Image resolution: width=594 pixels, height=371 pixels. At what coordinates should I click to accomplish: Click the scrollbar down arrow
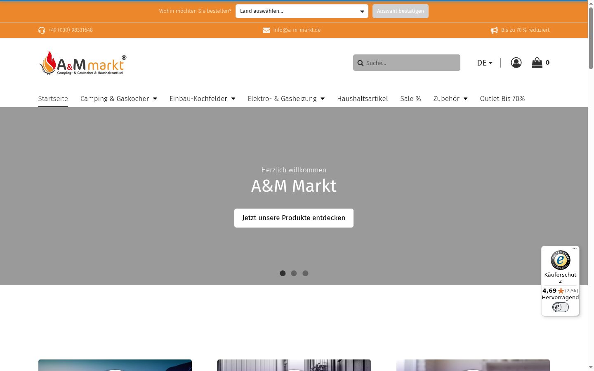[591, 367]
